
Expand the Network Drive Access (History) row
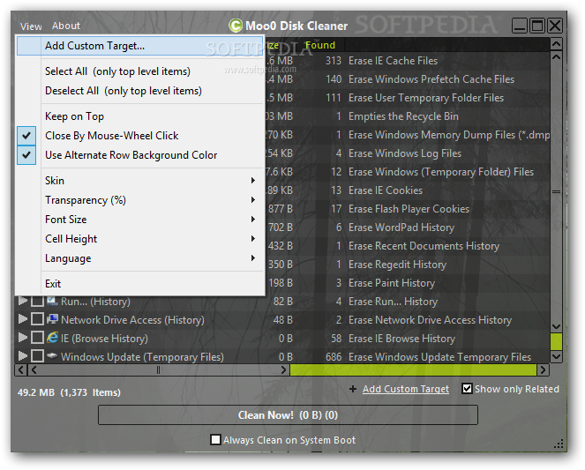coord(23,319)
